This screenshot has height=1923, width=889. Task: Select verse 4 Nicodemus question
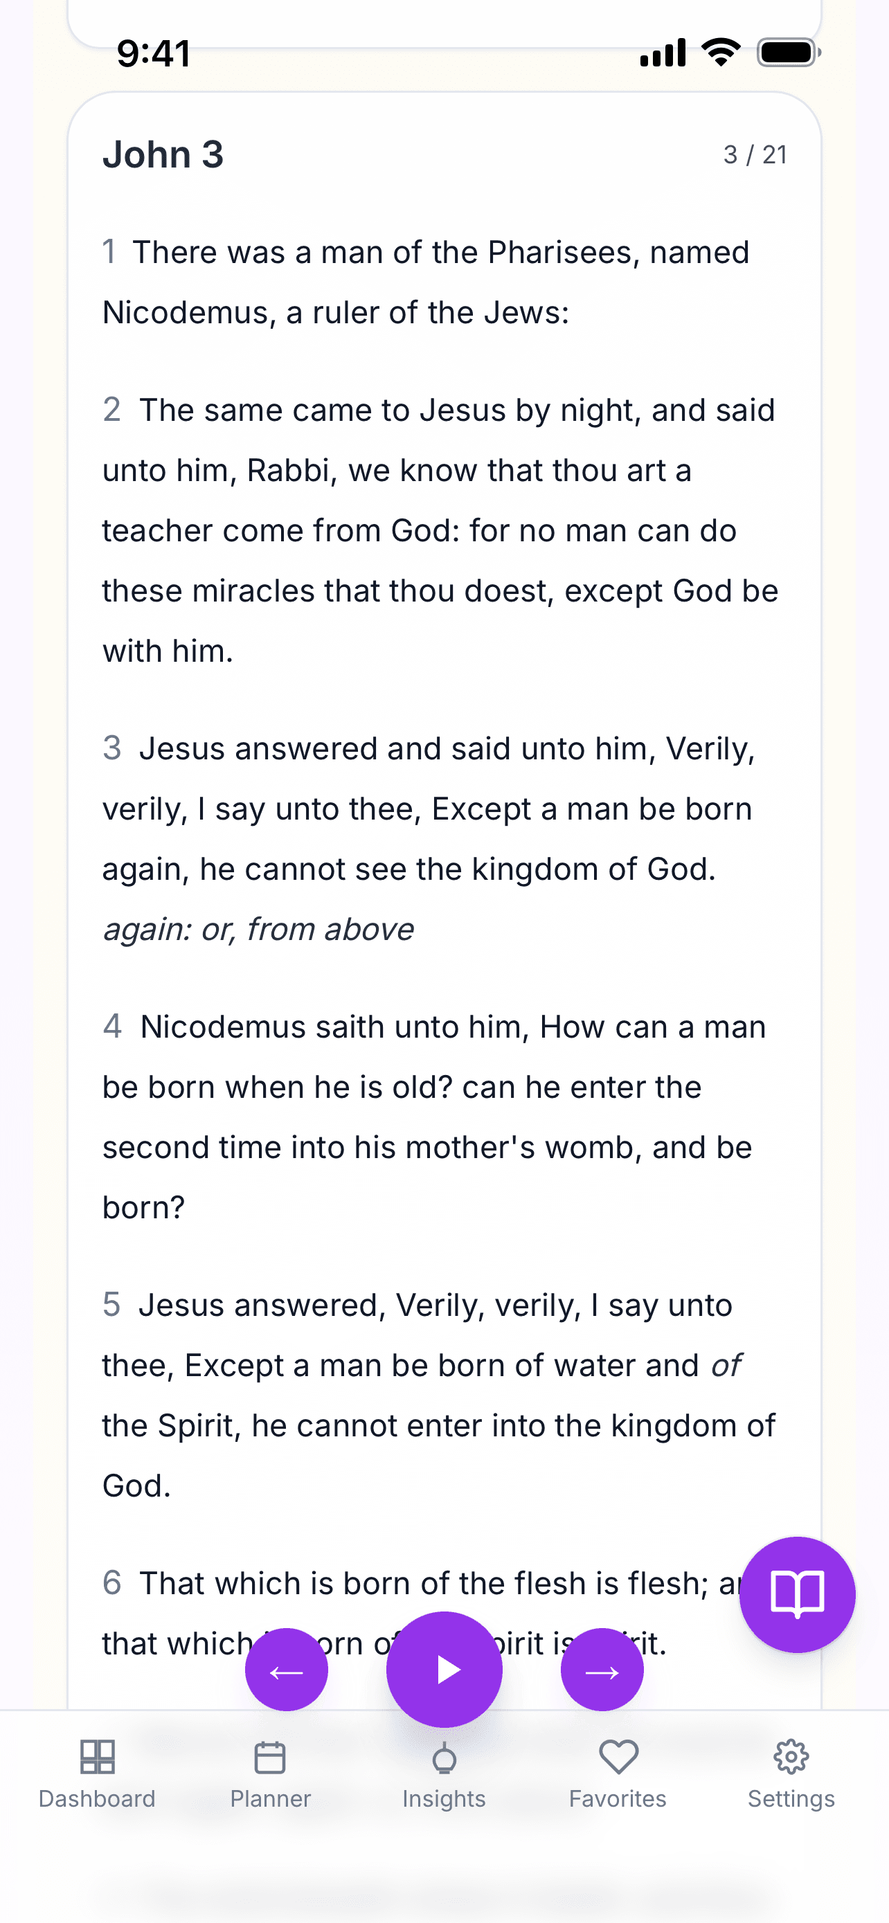(x=433, y=1117)
